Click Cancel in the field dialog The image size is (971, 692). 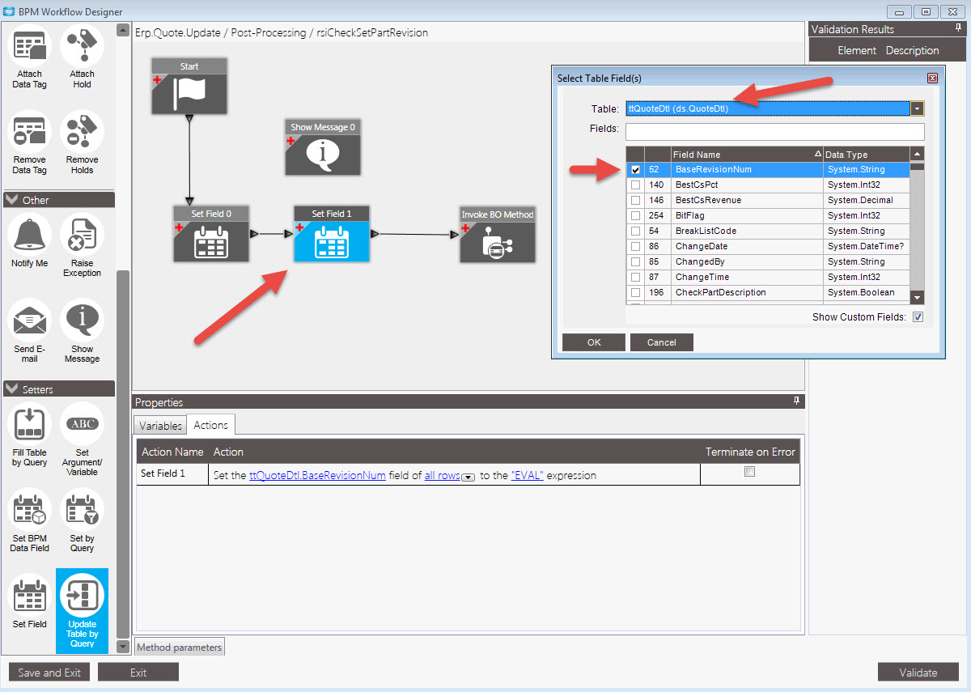point(662,342)
